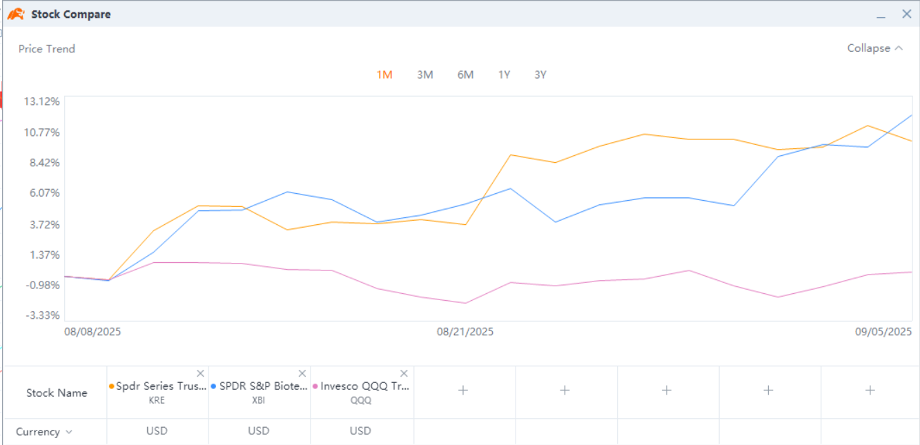
Task: Click the blue XBI line endpoint on chart
Action: coord(911,115)
